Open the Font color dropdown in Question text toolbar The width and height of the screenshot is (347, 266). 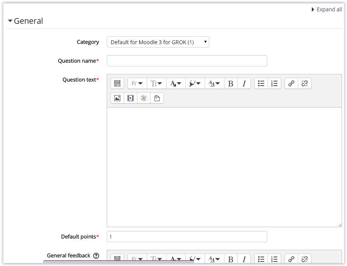176,83
